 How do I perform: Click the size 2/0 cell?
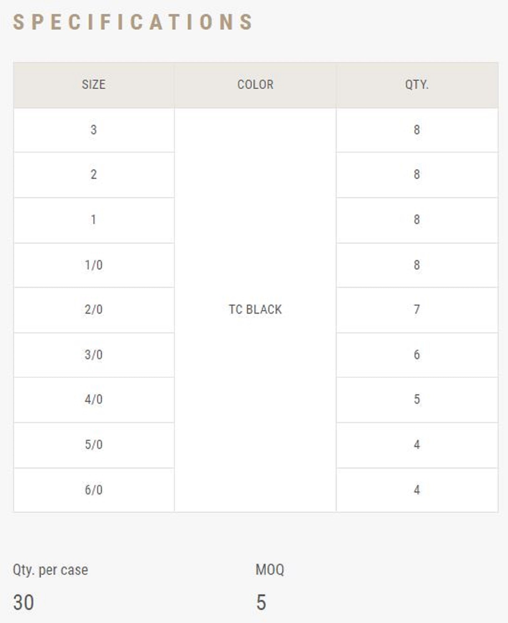[93, 310]
